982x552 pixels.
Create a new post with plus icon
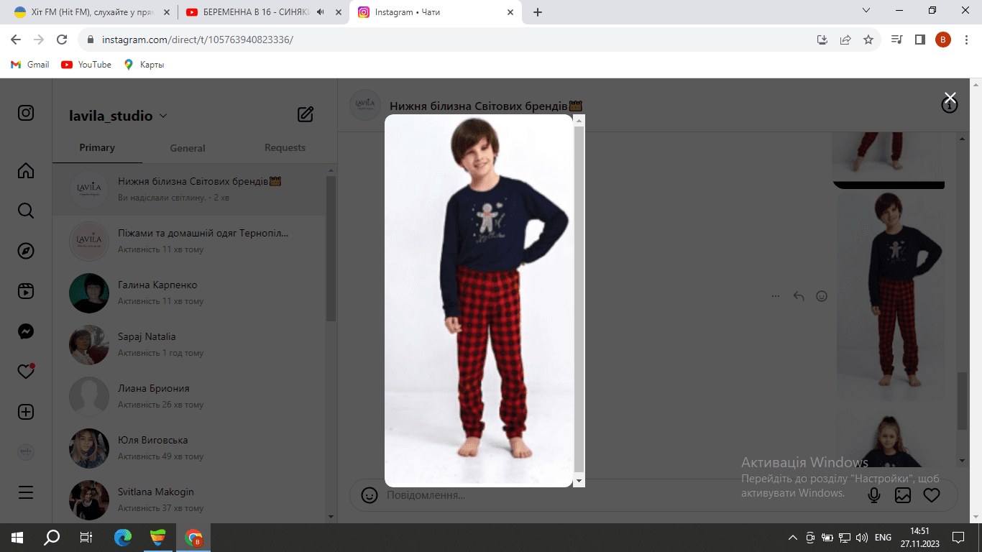pyautogui.click(x=26, y=412)
